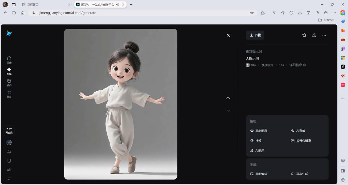The image size is (348, 185).
Task: Click the browser back arrow
Action: (5, 13)
